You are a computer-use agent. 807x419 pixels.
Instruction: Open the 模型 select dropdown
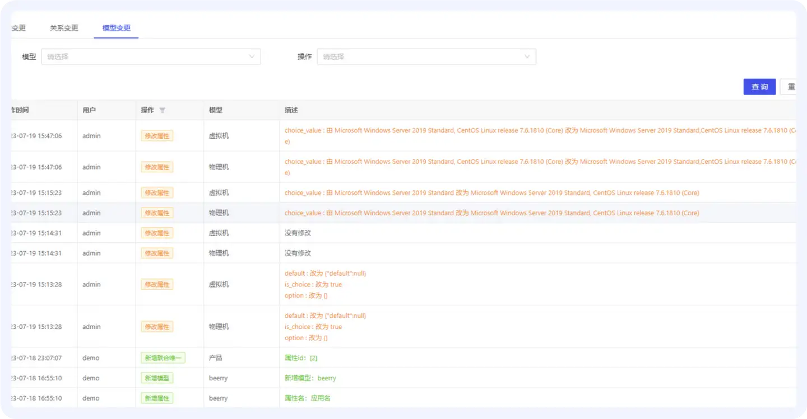tap(151, 57)
